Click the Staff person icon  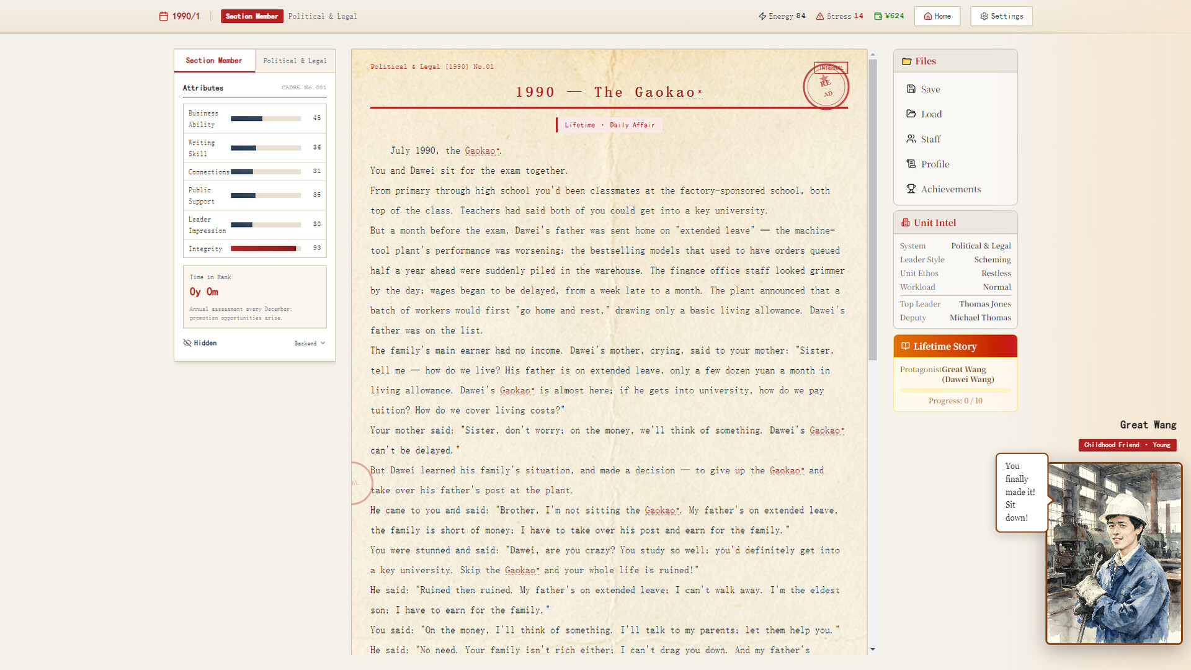coord(911,138)
